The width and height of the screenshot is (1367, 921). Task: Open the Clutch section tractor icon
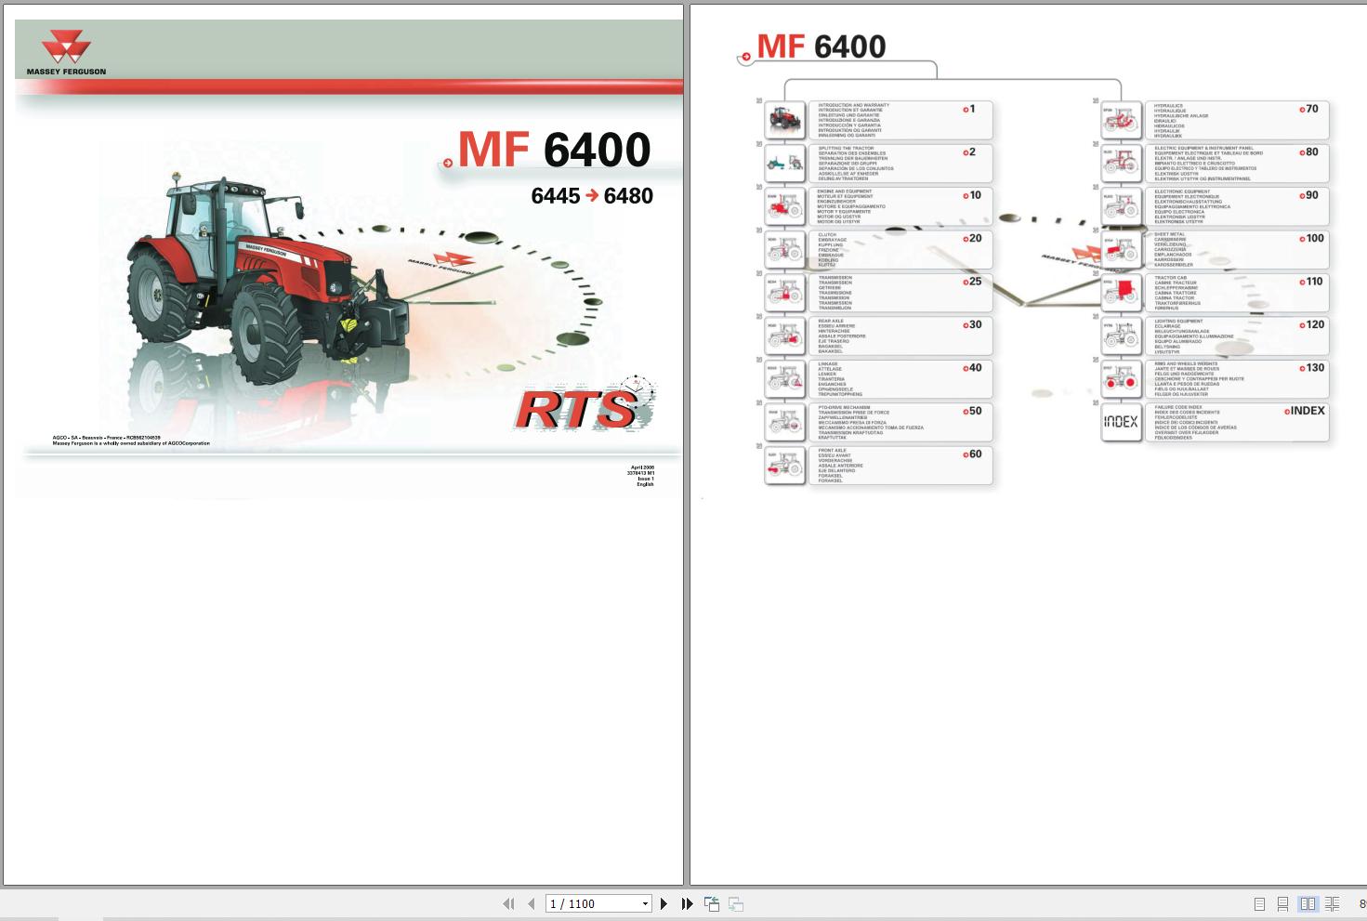[785, 250]
